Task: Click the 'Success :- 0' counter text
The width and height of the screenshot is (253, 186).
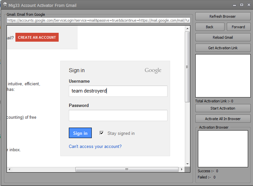Action: click(x=208, y=171)
